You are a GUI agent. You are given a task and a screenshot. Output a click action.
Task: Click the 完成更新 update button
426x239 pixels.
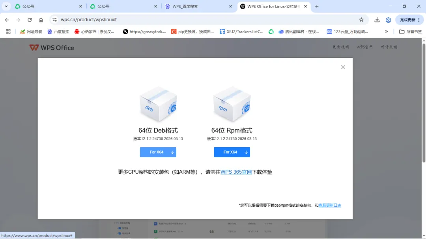407,20
